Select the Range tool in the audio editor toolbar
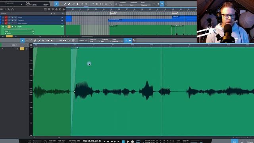Viewport: 254px width, 143px height. (x=27, y=41)
